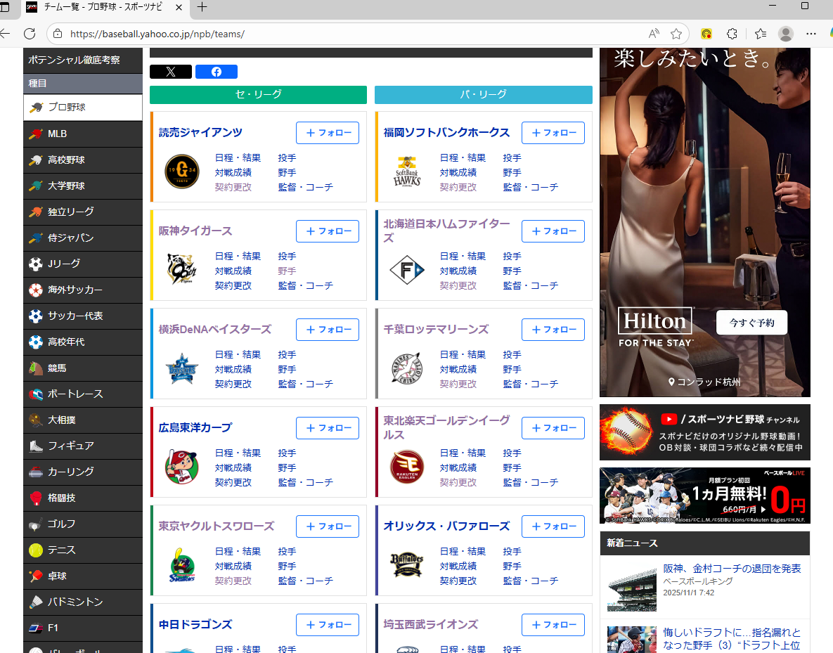
Task: Toggle follow for 千葉ロッテマリーンズ
Action: pos(553,330)
